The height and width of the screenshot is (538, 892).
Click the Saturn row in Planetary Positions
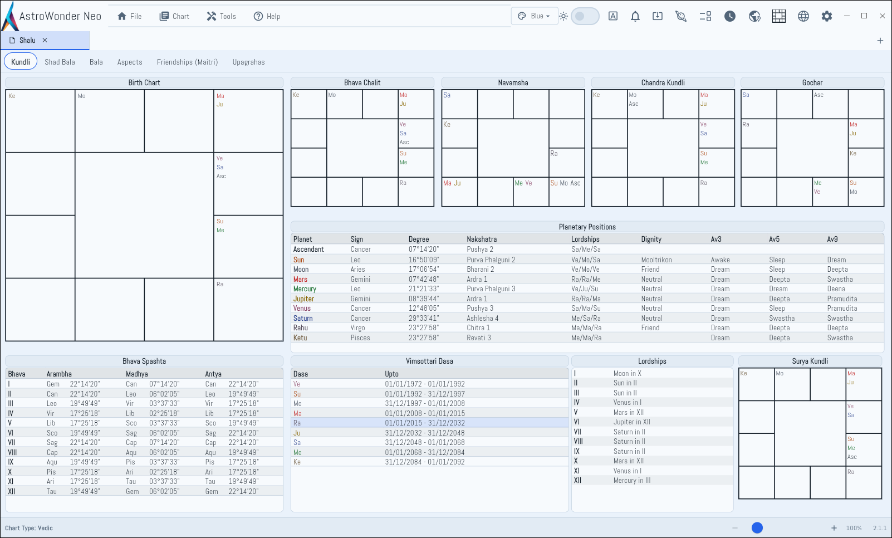(x=587, y=318)
